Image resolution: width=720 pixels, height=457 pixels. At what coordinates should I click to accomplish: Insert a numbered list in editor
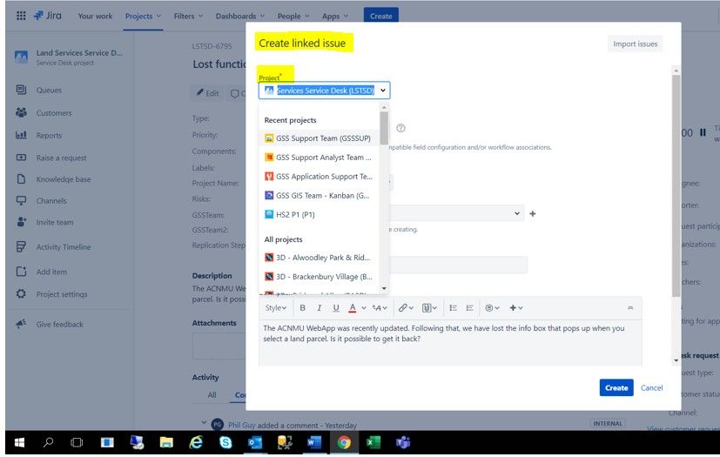469,308
